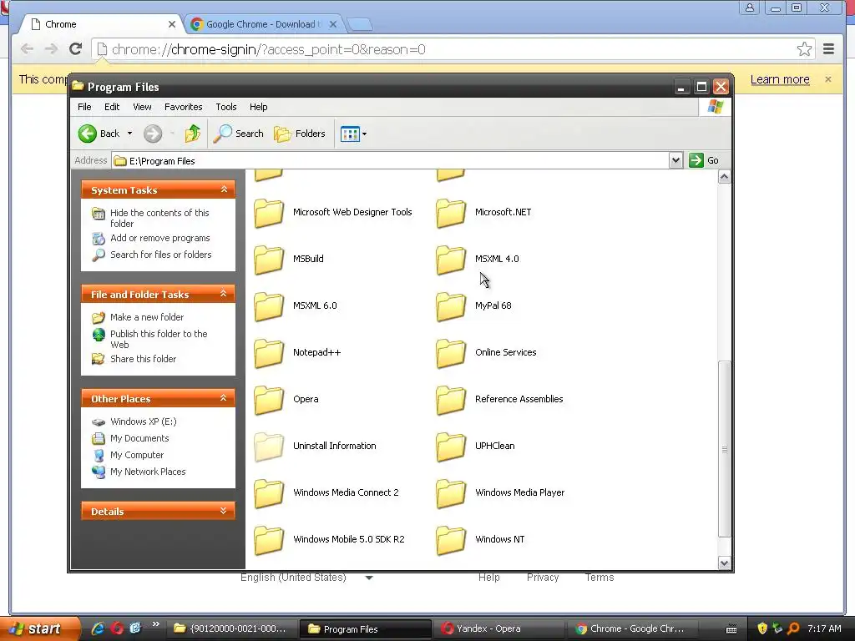Image resolution: width=855 pixels, height=641 pixels.
Task: Open My Documents in Other Places
Action: (139, 438)
